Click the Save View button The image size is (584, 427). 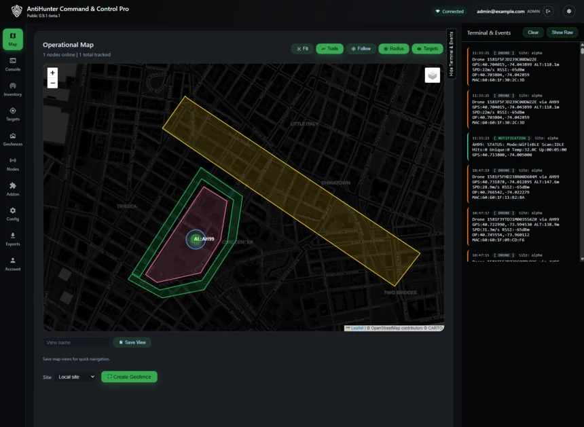point(132,343)
